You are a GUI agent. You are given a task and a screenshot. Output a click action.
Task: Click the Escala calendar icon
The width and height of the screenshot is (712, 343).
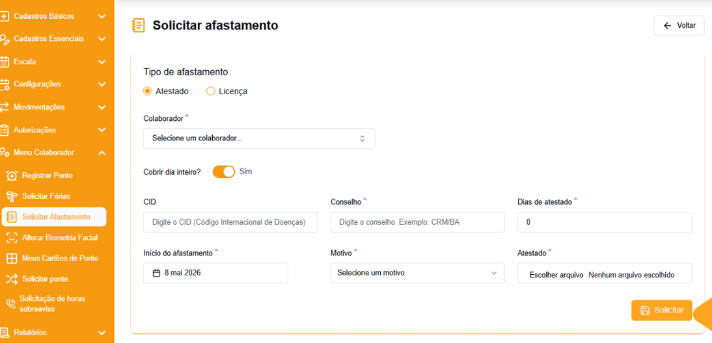point(4,62)
